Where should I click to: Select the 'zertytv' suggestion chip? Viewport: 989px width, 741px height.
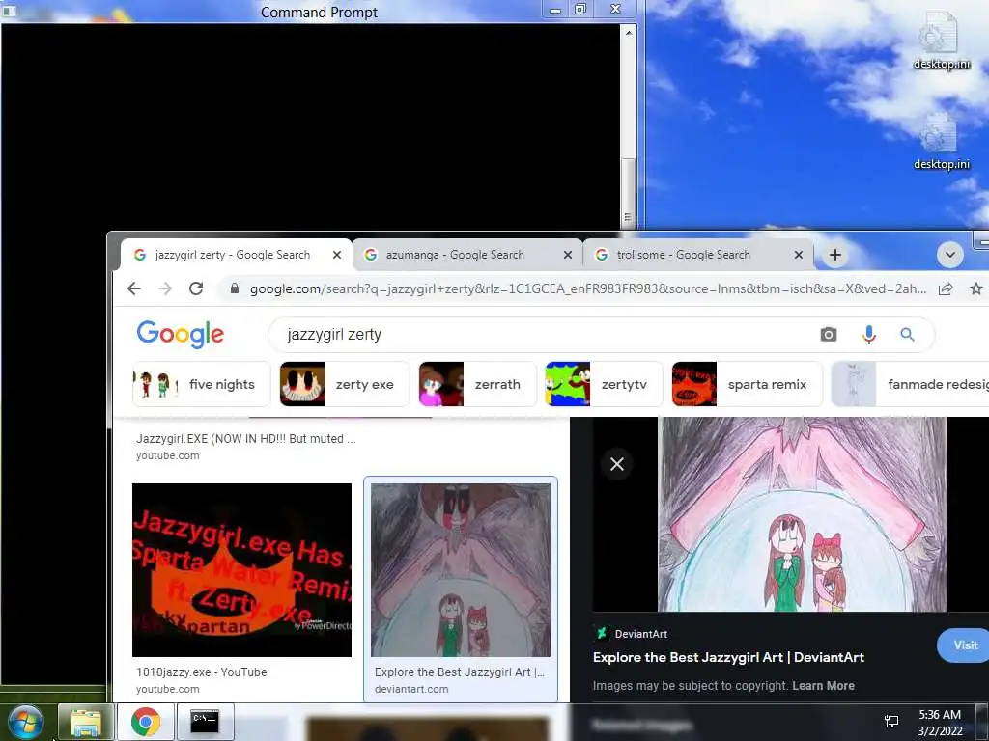pyautogui.click(x=604, y=384)
